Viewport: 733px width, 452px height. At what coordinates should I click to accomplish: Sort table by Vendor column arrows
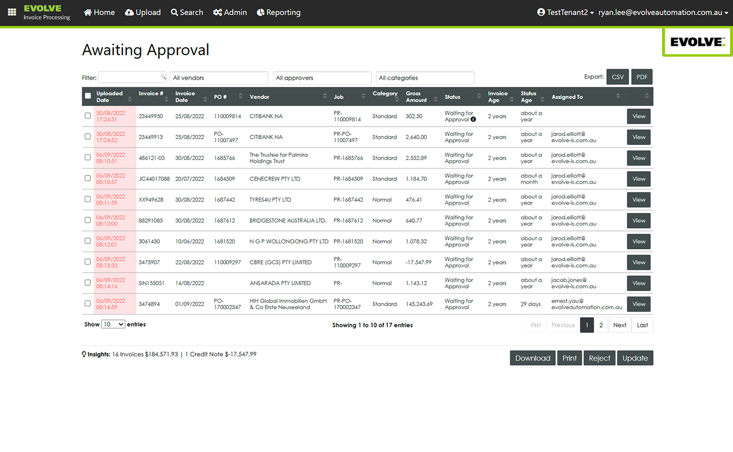point(325,97)
